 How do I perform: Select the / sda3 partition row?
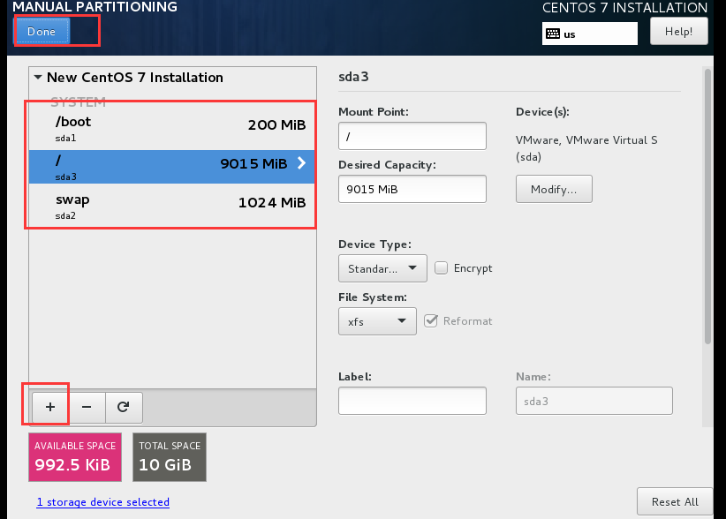click(171, 167)
